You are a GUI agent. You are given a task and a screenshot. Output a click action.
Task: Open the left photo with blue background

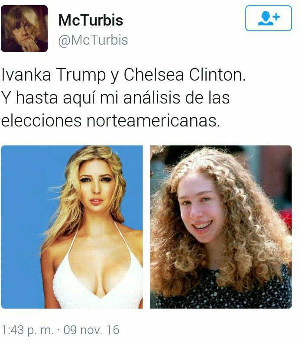pyautogui.click(x=72, y=227)
